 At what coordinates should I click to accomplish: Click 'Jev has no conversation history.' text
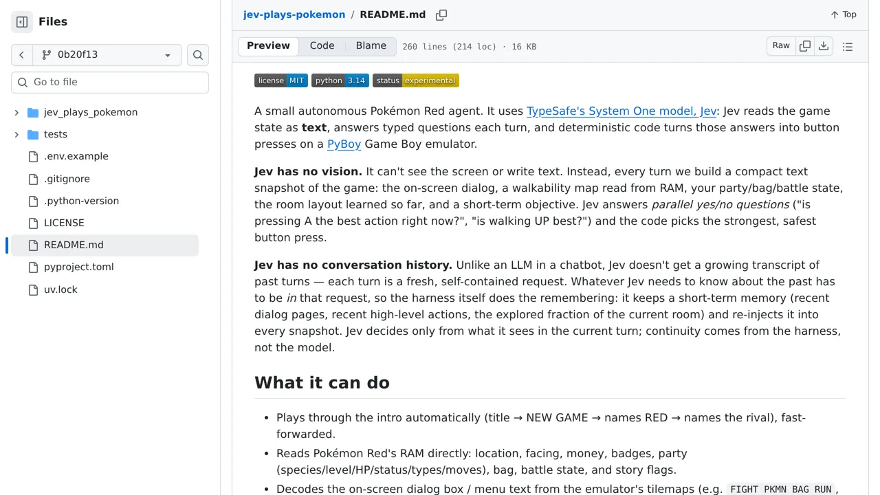(x=353, y=265)
